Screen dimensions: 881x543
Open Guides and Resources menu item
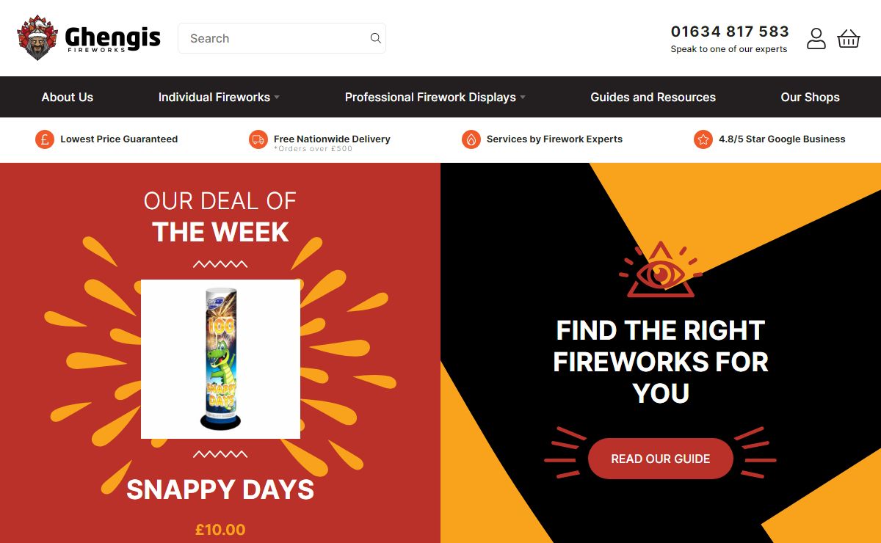click(x=653, y=97)
